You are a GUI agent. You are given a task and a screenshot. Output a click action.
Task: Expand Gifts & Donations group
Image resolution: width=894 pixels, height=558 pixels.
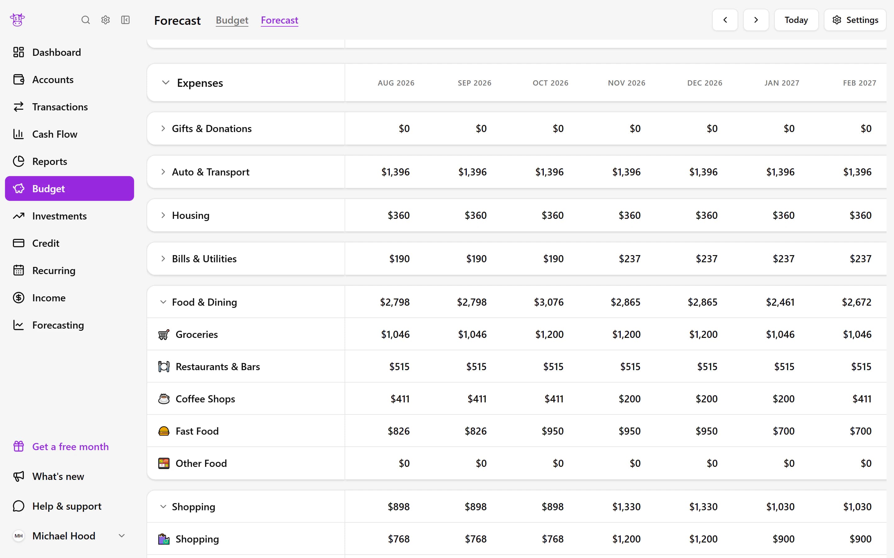(x=163, y=128)
